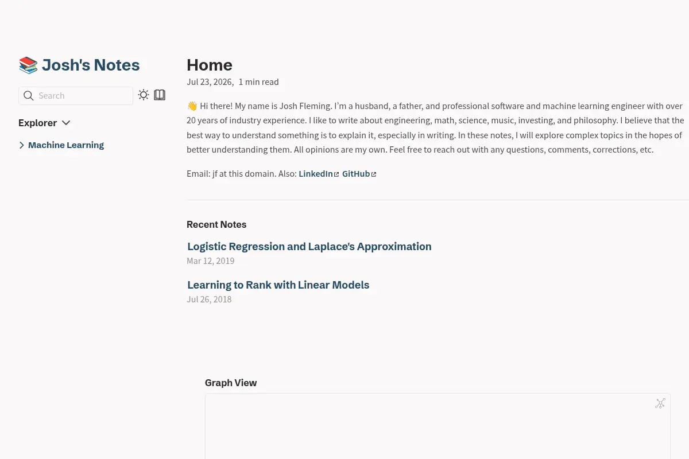
Task: Visit the GitHub profile link
Action: click(356, 174)
